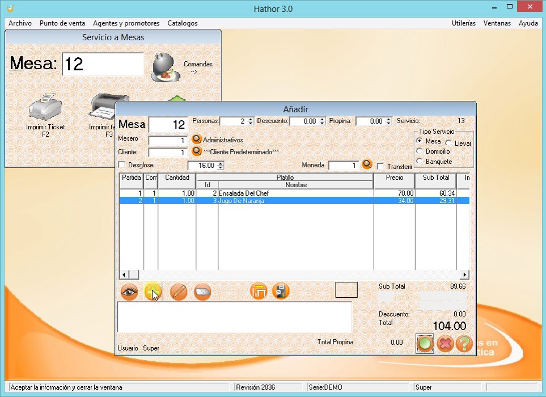Click magnifier search icon next to Moneda
This screenshot has width=546, height=397.
(367, 164)
